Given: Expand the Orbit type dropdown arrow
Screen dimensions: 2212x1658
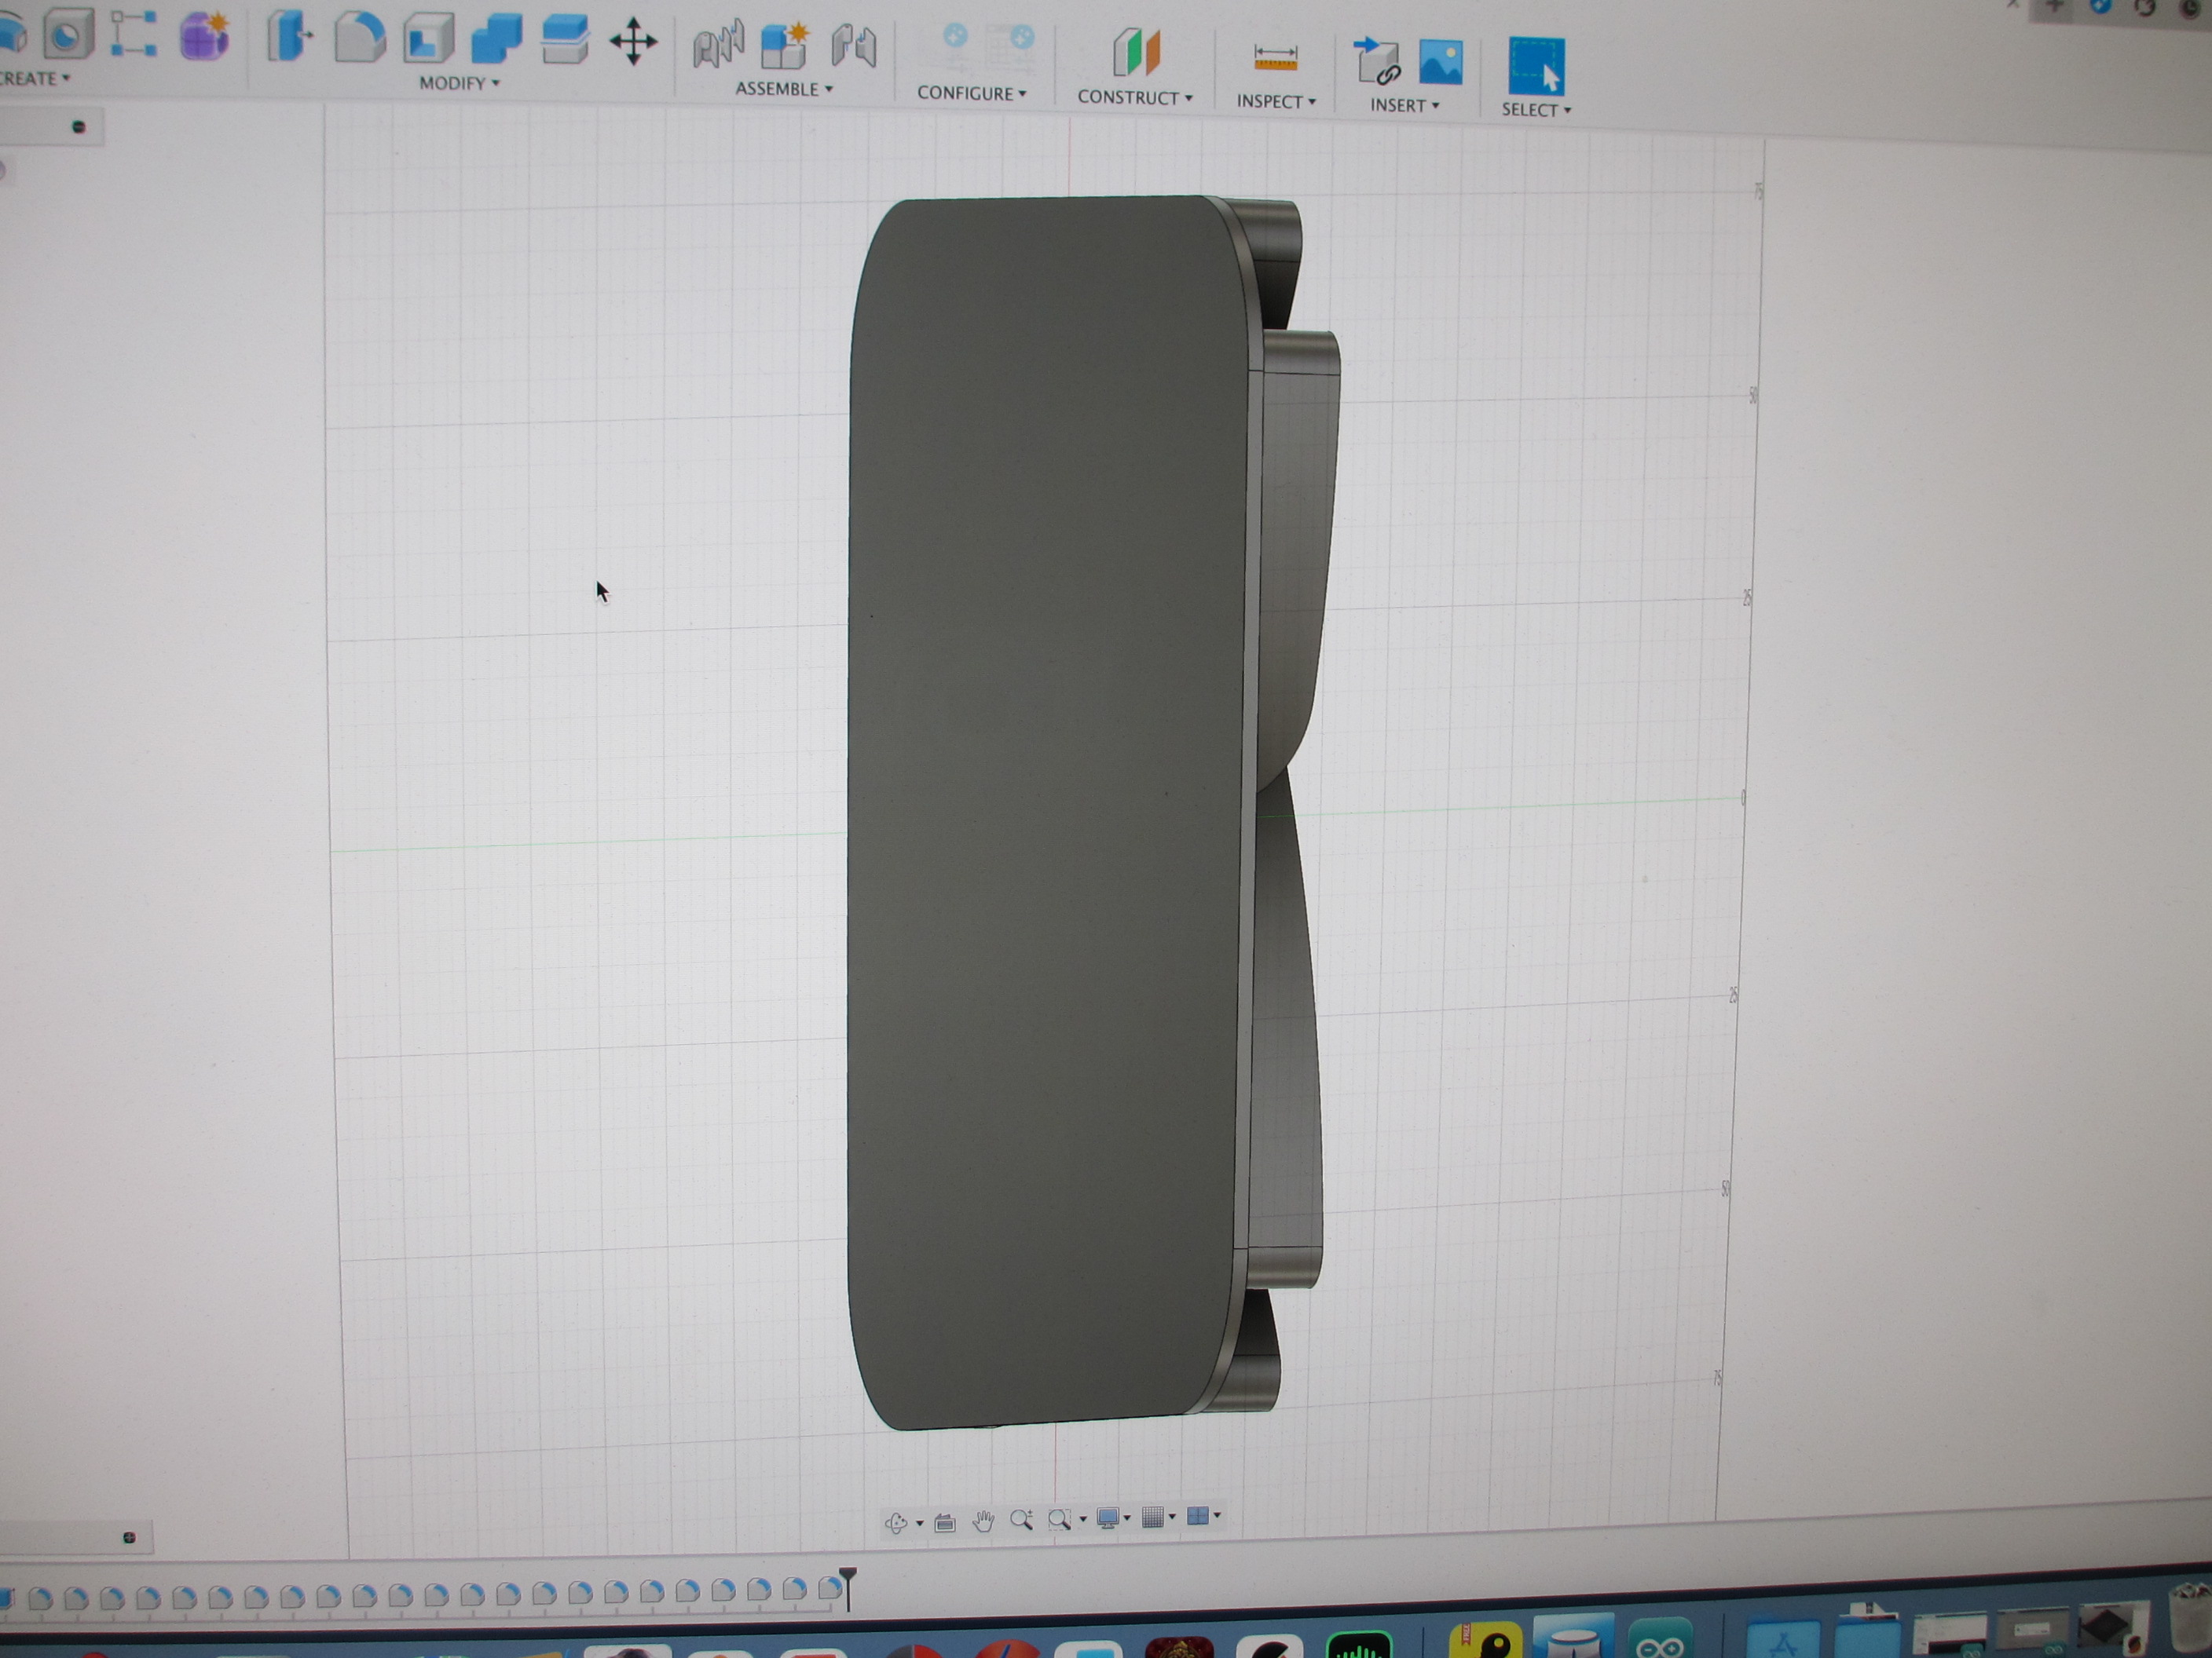Looking at the screenshot, I should pos(919,1523).
